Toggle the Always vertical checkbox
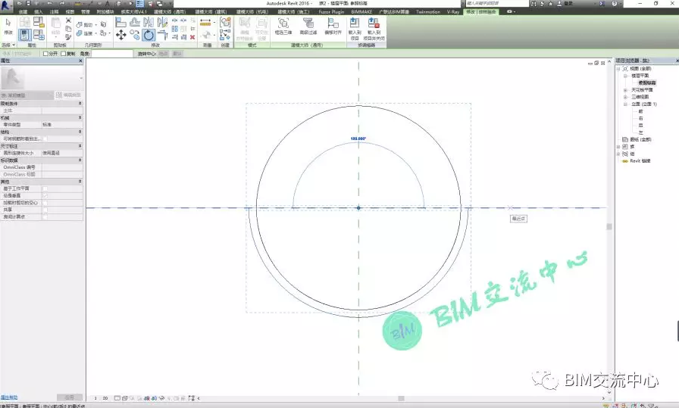Viewport: 679px width, 408px height. 45,195
